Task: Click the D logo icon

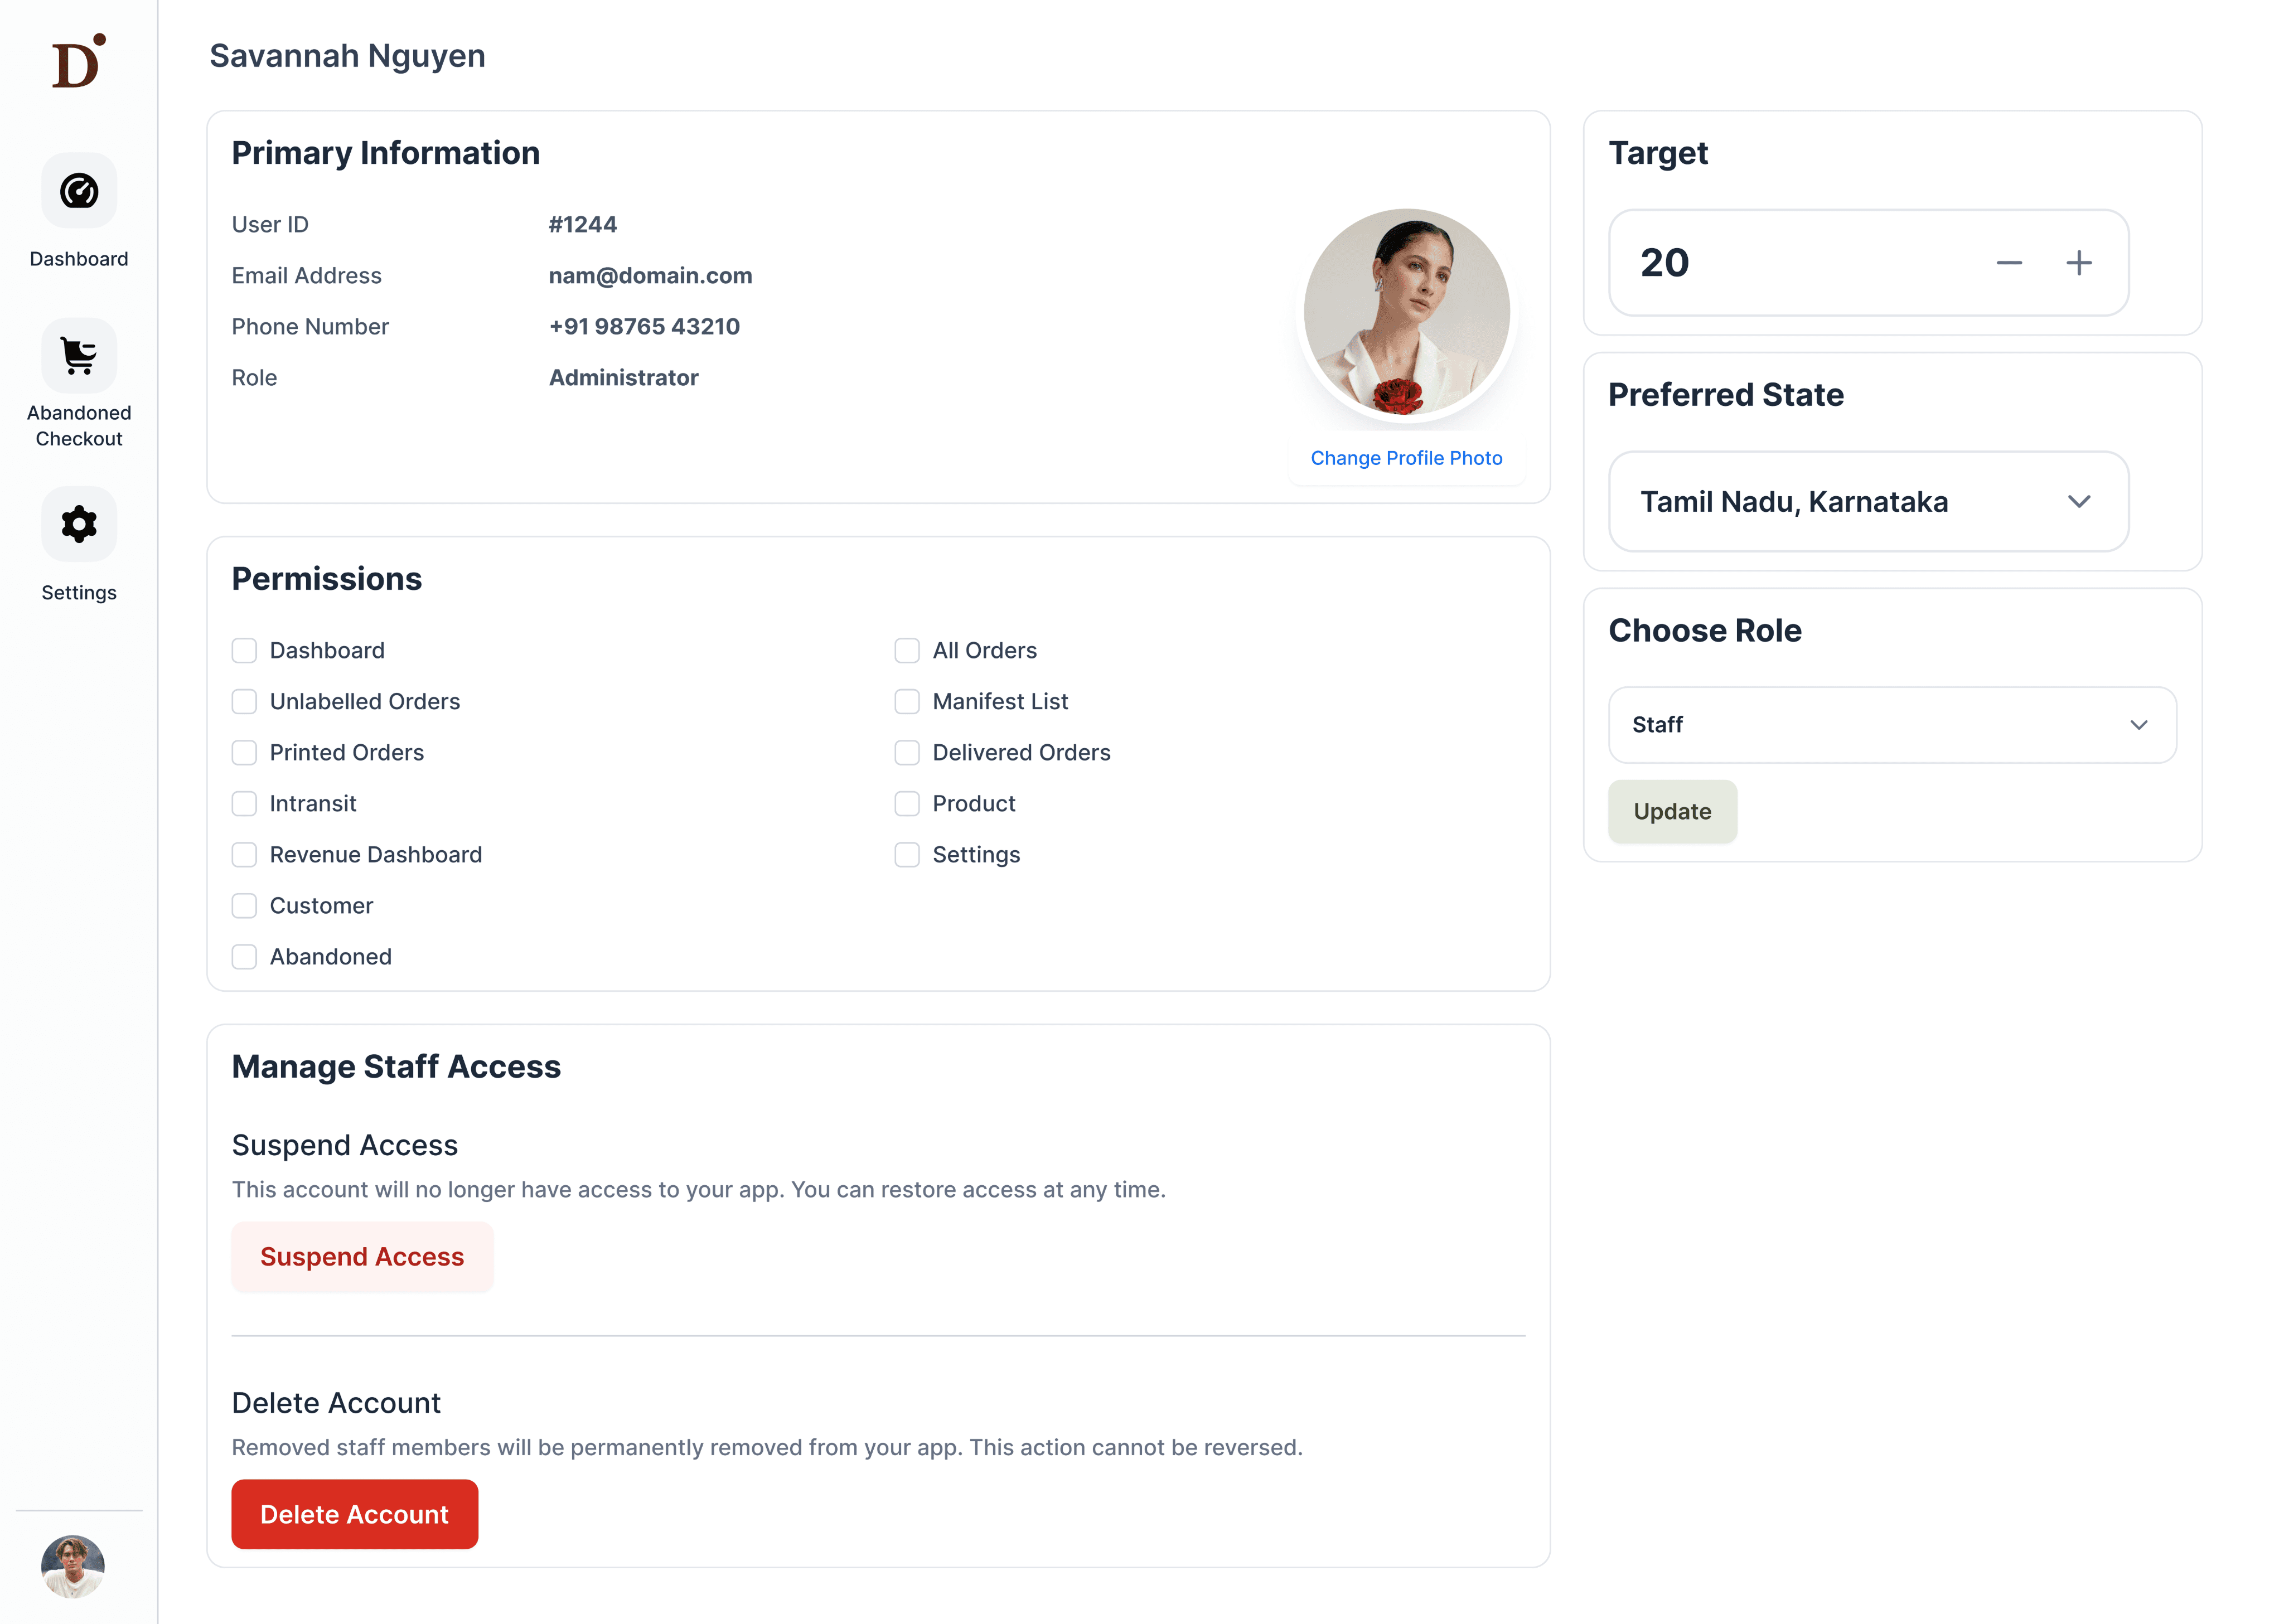Action: 78,62
